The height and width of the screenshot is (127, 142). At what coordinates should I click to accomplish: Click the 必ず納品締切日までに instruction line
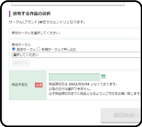click(x=95, y=94)
